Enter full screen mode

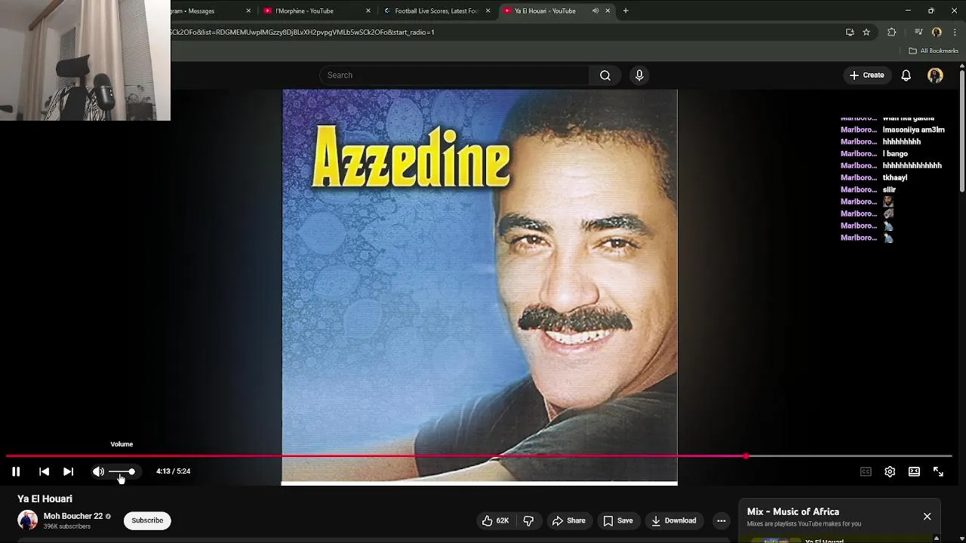938,471
